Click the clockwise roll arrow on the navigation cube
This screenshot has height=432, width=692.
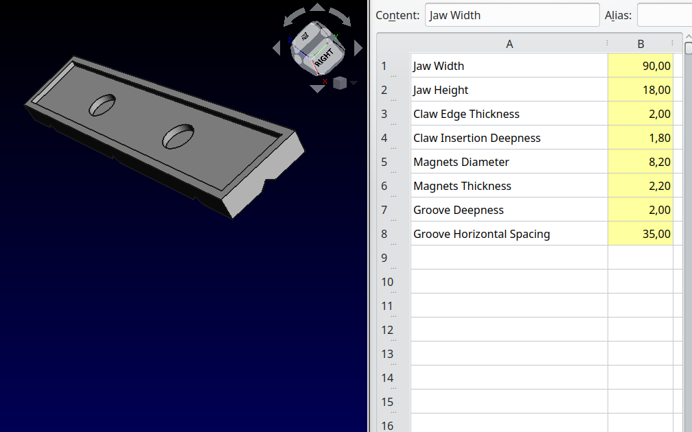click(341, 17)
